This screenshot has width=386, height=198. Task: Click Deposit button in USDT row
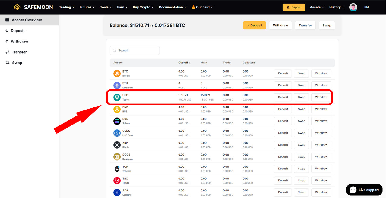(x=283, y=97)
